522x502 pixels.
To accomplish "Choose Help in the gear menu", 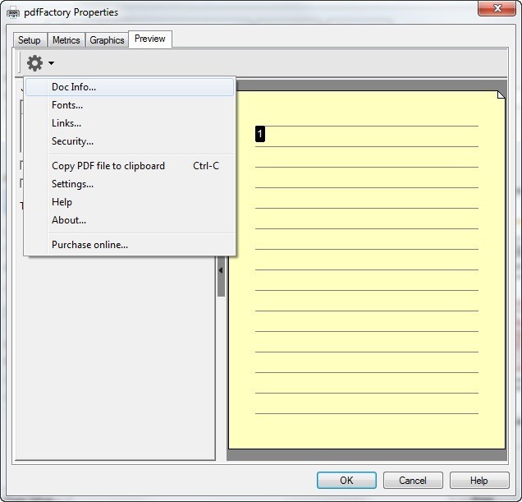I will point(130,202).
